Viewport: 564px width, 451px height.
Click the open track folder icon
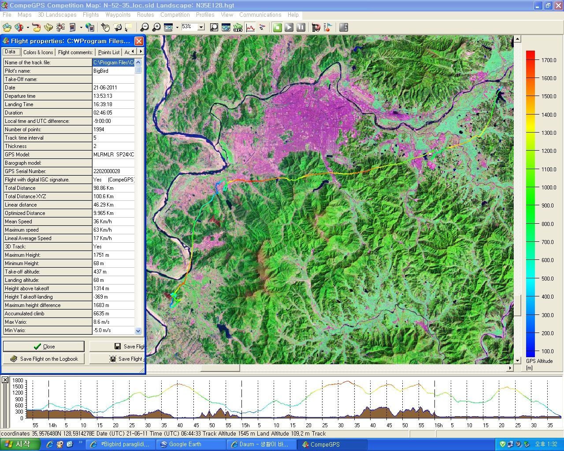37,27
